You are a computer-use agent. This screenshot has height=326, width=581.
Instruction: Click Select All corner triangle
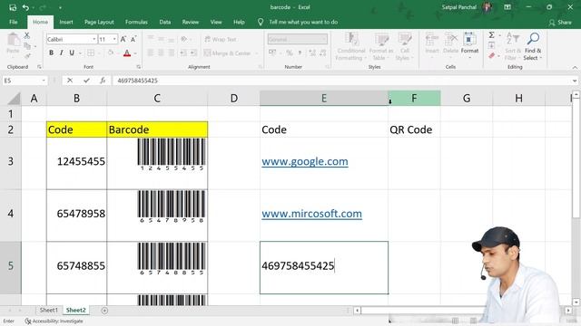14,99
